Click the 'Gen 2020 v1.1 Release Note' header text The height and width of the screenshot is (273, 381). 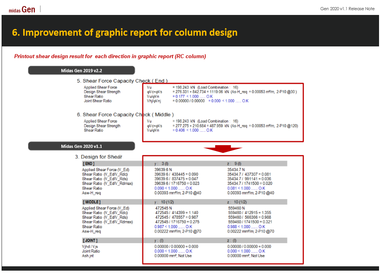[347, 9]
